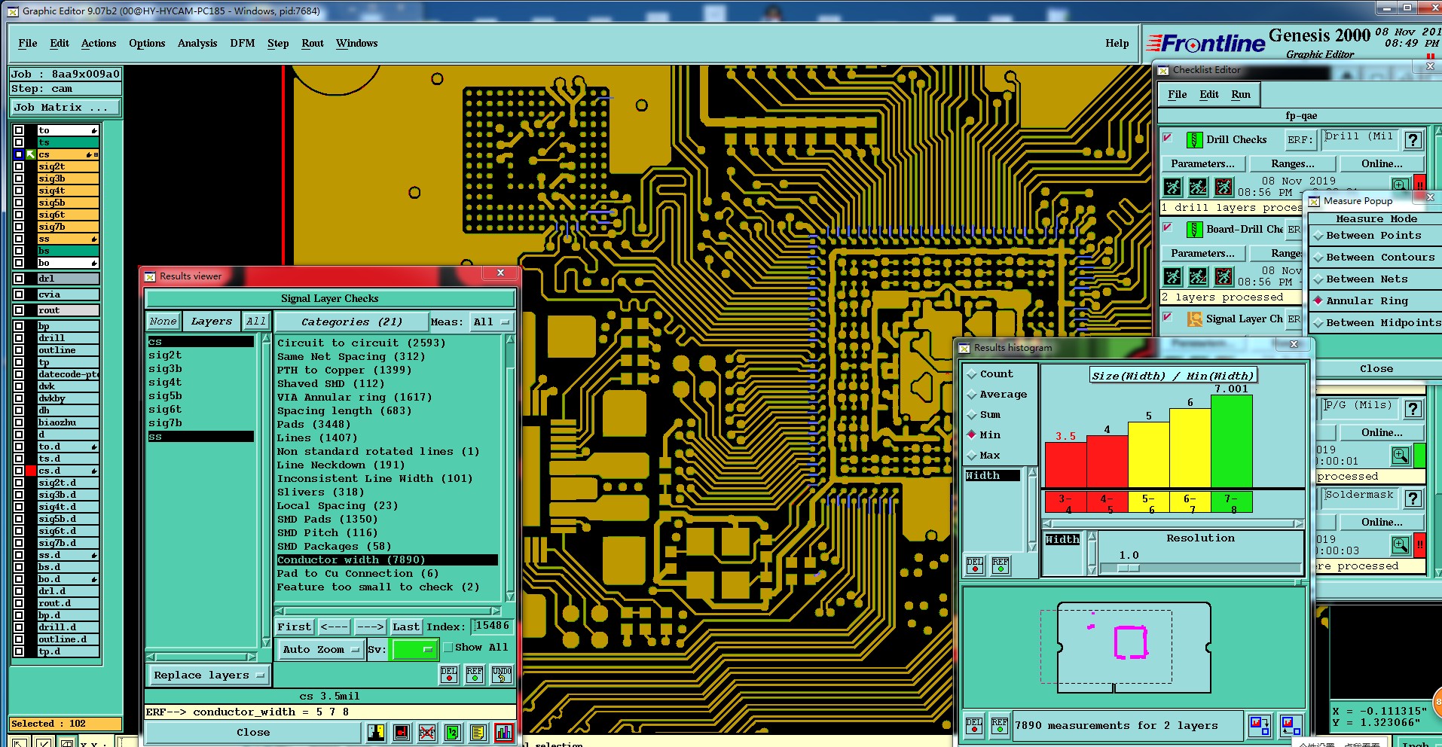Click the crossed-out REF icon in Results viewer
Image resolution: width=1442 pixels, height=747 pixels.
point(427,732)
